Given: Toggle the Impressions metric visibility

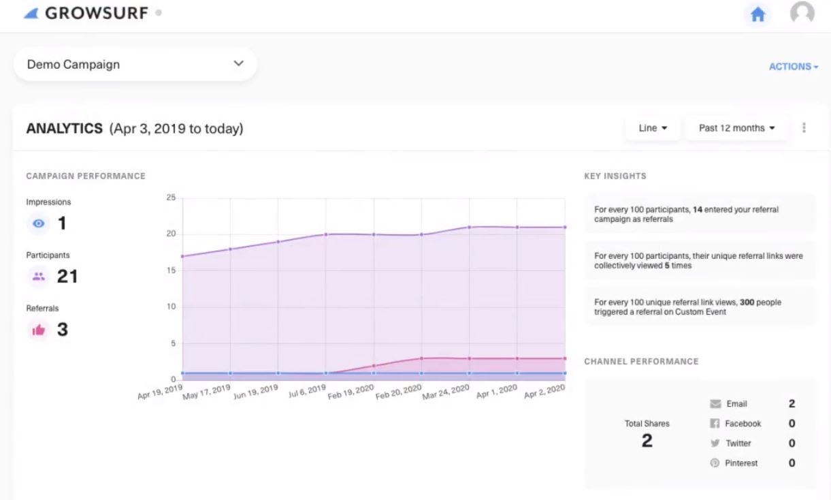Looking at the screenshot, I should [37, 223].
